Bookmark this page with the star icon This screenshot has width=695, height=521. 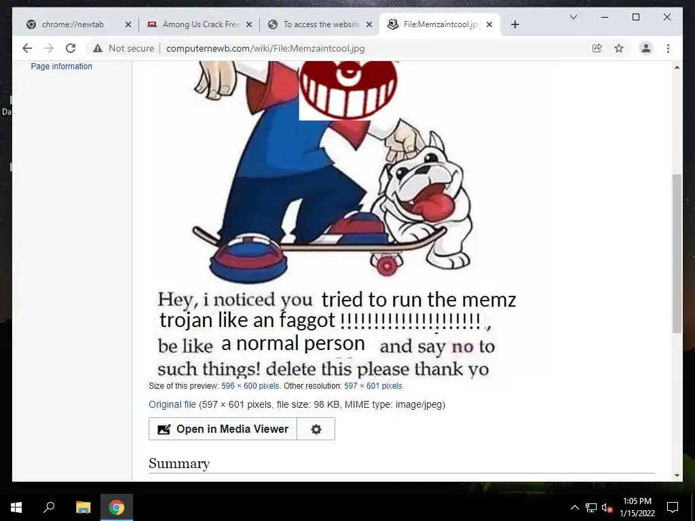point(619,48)
